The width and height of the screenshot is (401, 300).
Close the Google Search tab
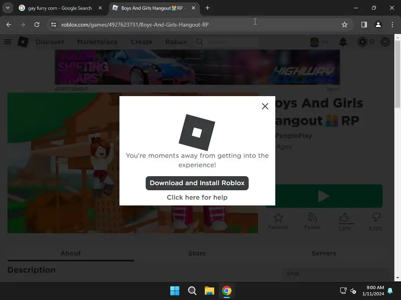[x=100, y=8]
